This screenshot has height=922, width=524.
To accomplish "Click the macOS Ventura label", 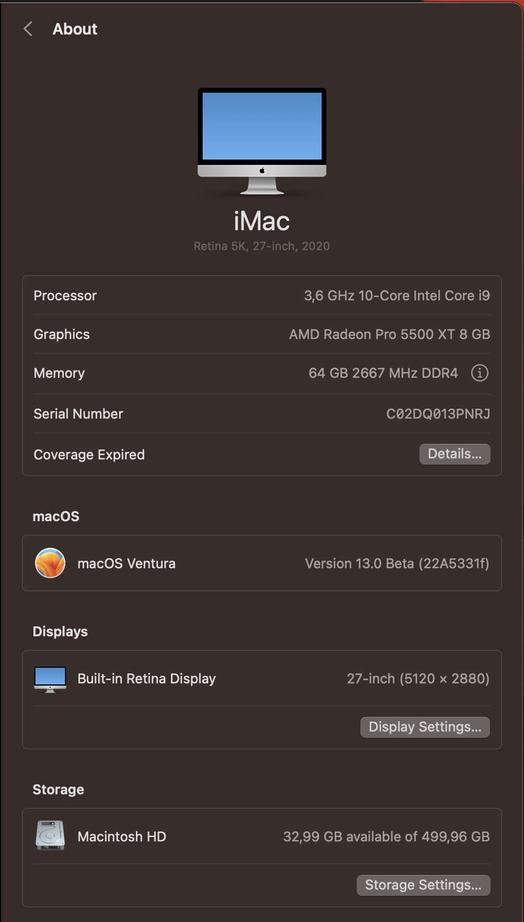I will 127,564.
